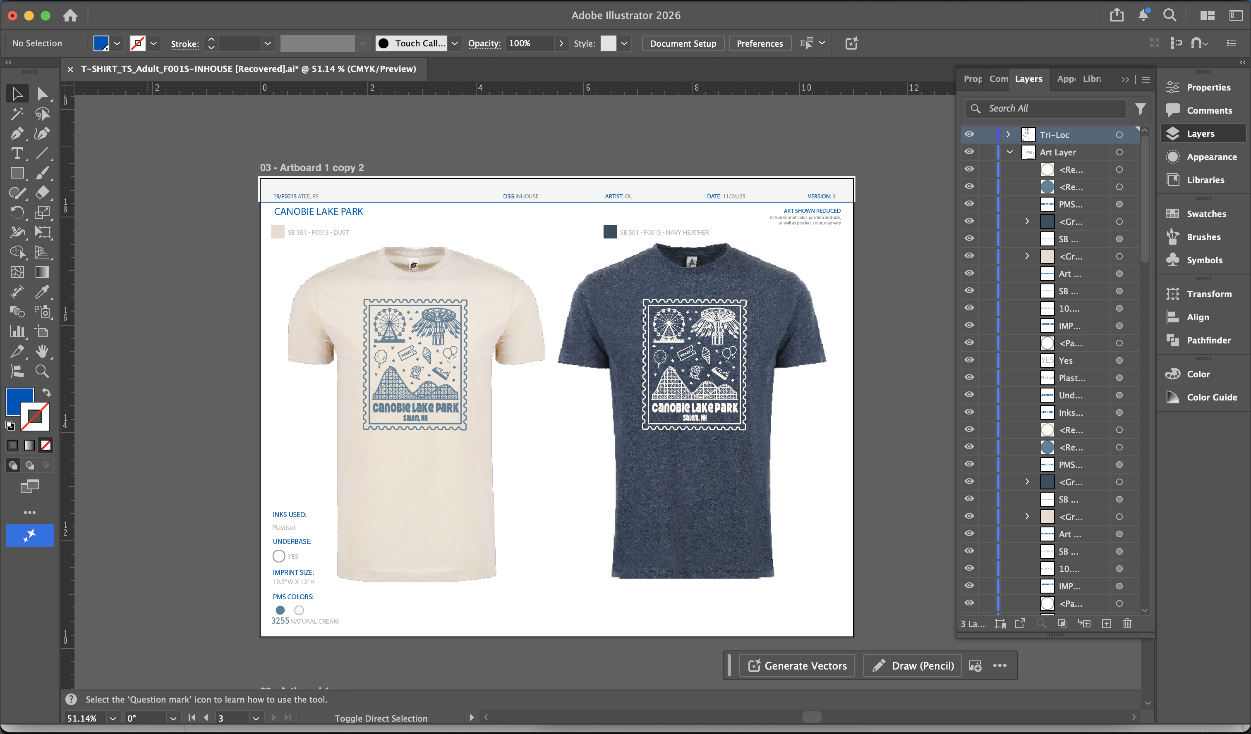Pick the Magic Wand tool
Screen dimensions: 1251x734
[17, 114]
